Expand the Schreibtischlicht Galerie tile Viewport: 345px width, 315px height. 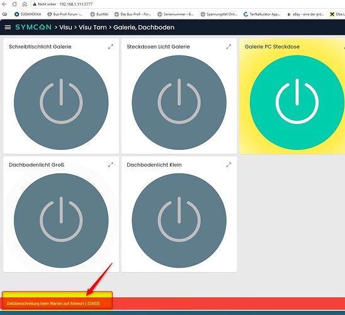point(111,47)
